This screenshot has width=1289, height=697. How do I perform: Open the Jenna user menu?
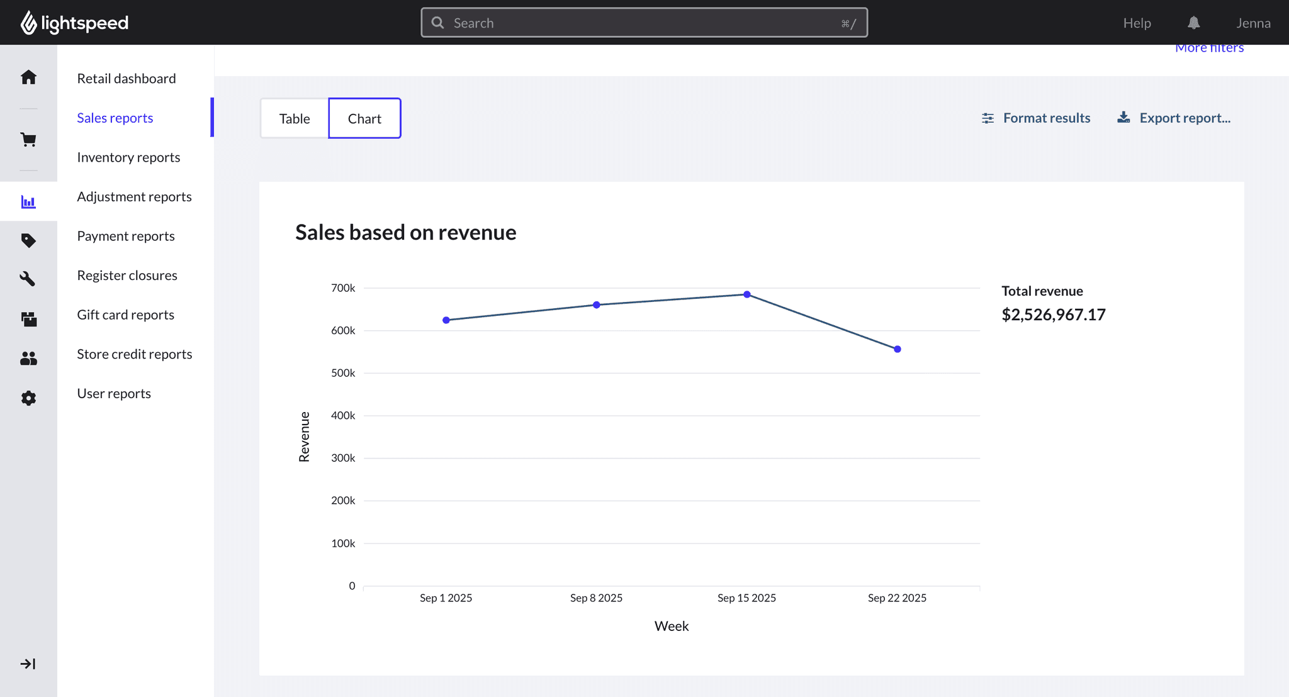pyautogui.click(x=1253, y=23)
